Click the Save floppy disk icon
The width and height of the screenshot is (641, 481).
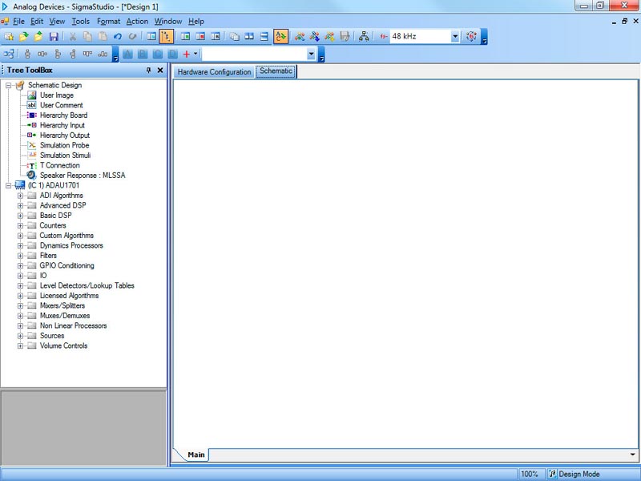tap(54, 36)
